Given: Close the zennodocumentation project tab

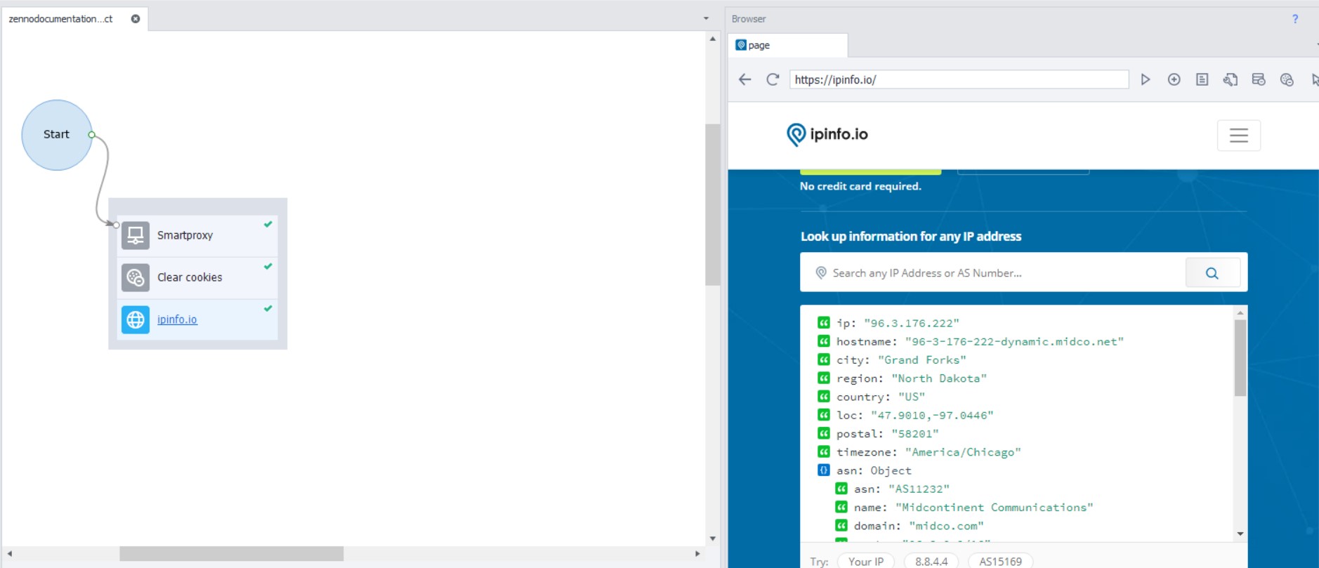Looking at the screenshot, I should [x=136, y=19].
